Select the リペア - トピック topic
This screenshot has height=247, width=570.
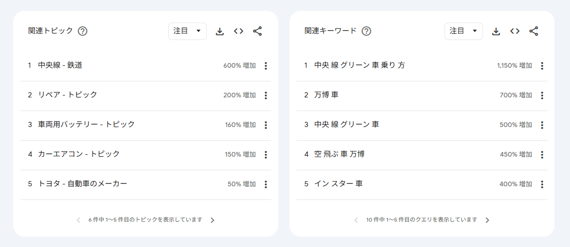pos(68,95)
